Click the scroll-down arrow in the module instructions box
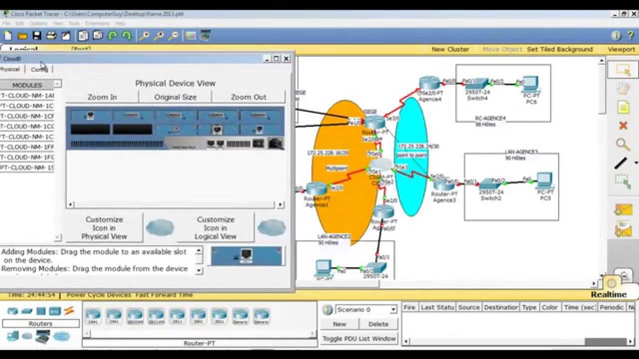 pos(199,271)
